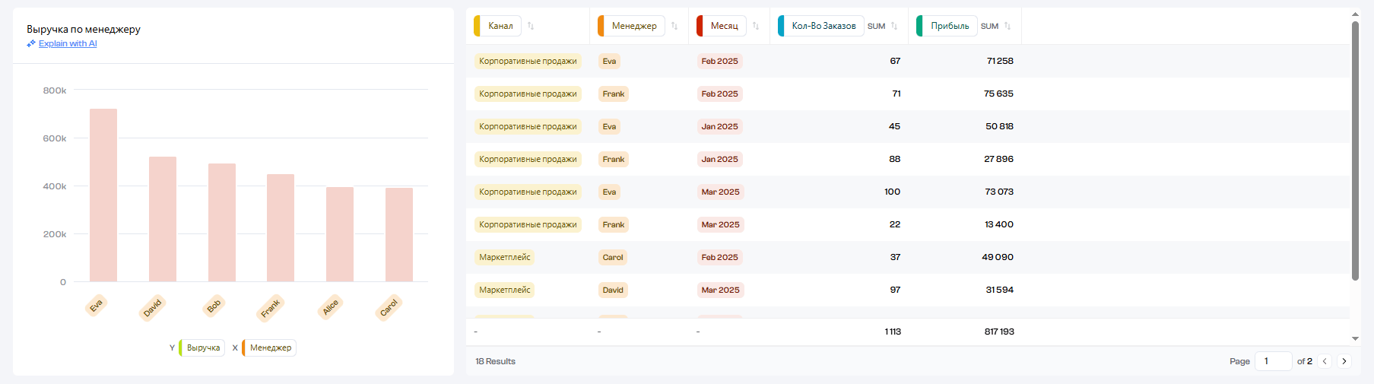Click the sparkle icon beside Explain with AI
This screenshot has width=1374, height=384.
[x=31, y=43]
